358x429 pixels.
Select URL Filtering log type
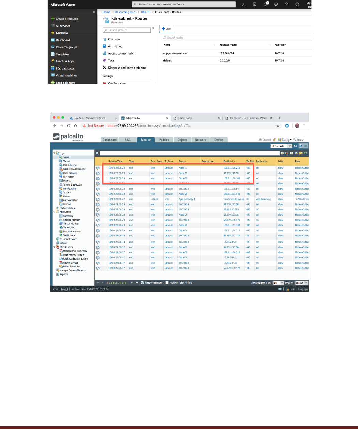70,165
